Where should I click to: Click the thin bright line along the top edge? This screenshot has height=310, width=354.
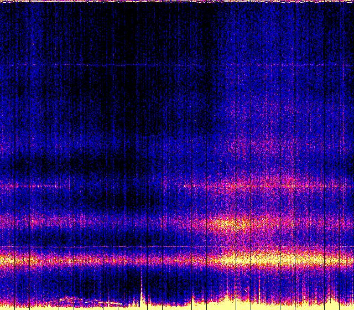pyautogui.click(x=177, y=2)
